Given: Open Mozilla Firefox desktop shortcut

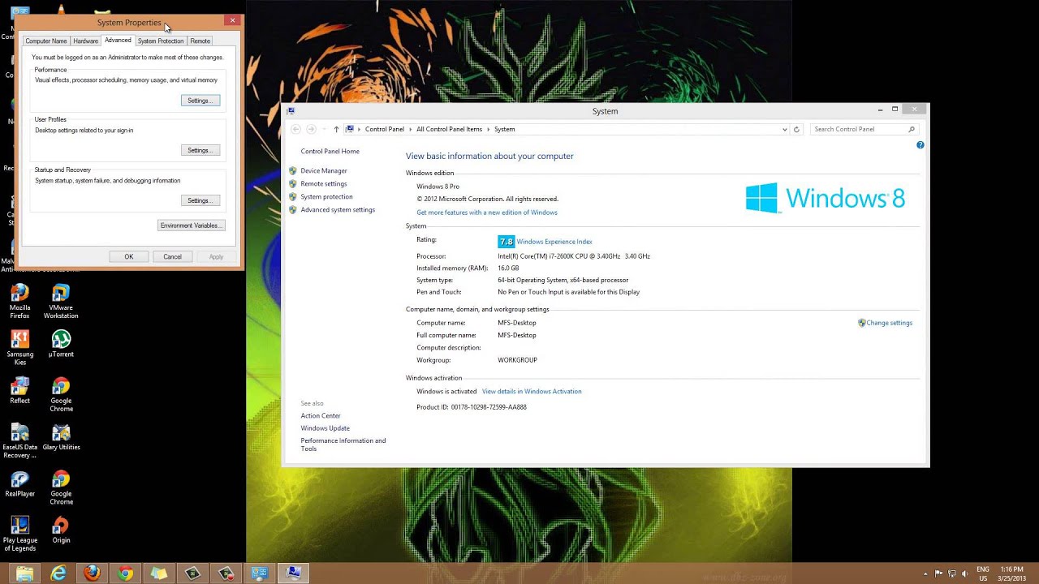Looking at the screenshot, I should (x=19, y=300).
